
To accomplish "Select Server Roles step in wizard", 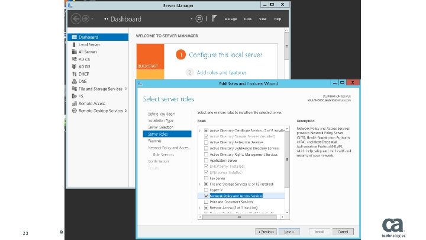I will click(x=167, y=134).
